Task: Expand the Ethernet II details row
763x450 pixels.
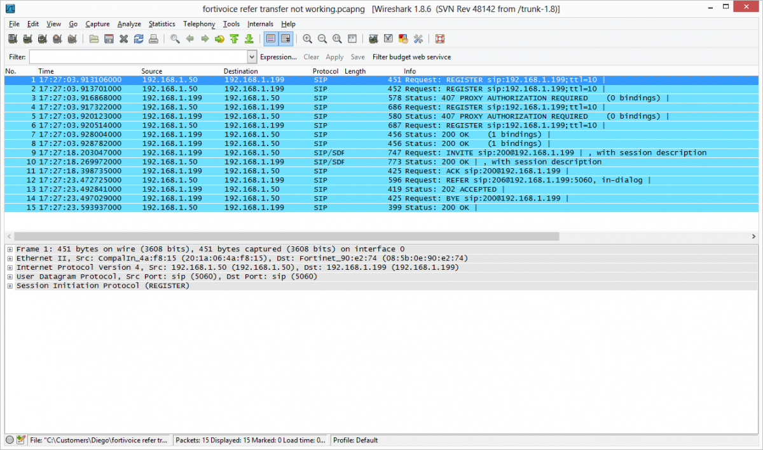Action: [10, 258]
